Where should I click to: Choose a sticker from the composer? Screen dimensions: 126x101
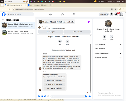45,96
